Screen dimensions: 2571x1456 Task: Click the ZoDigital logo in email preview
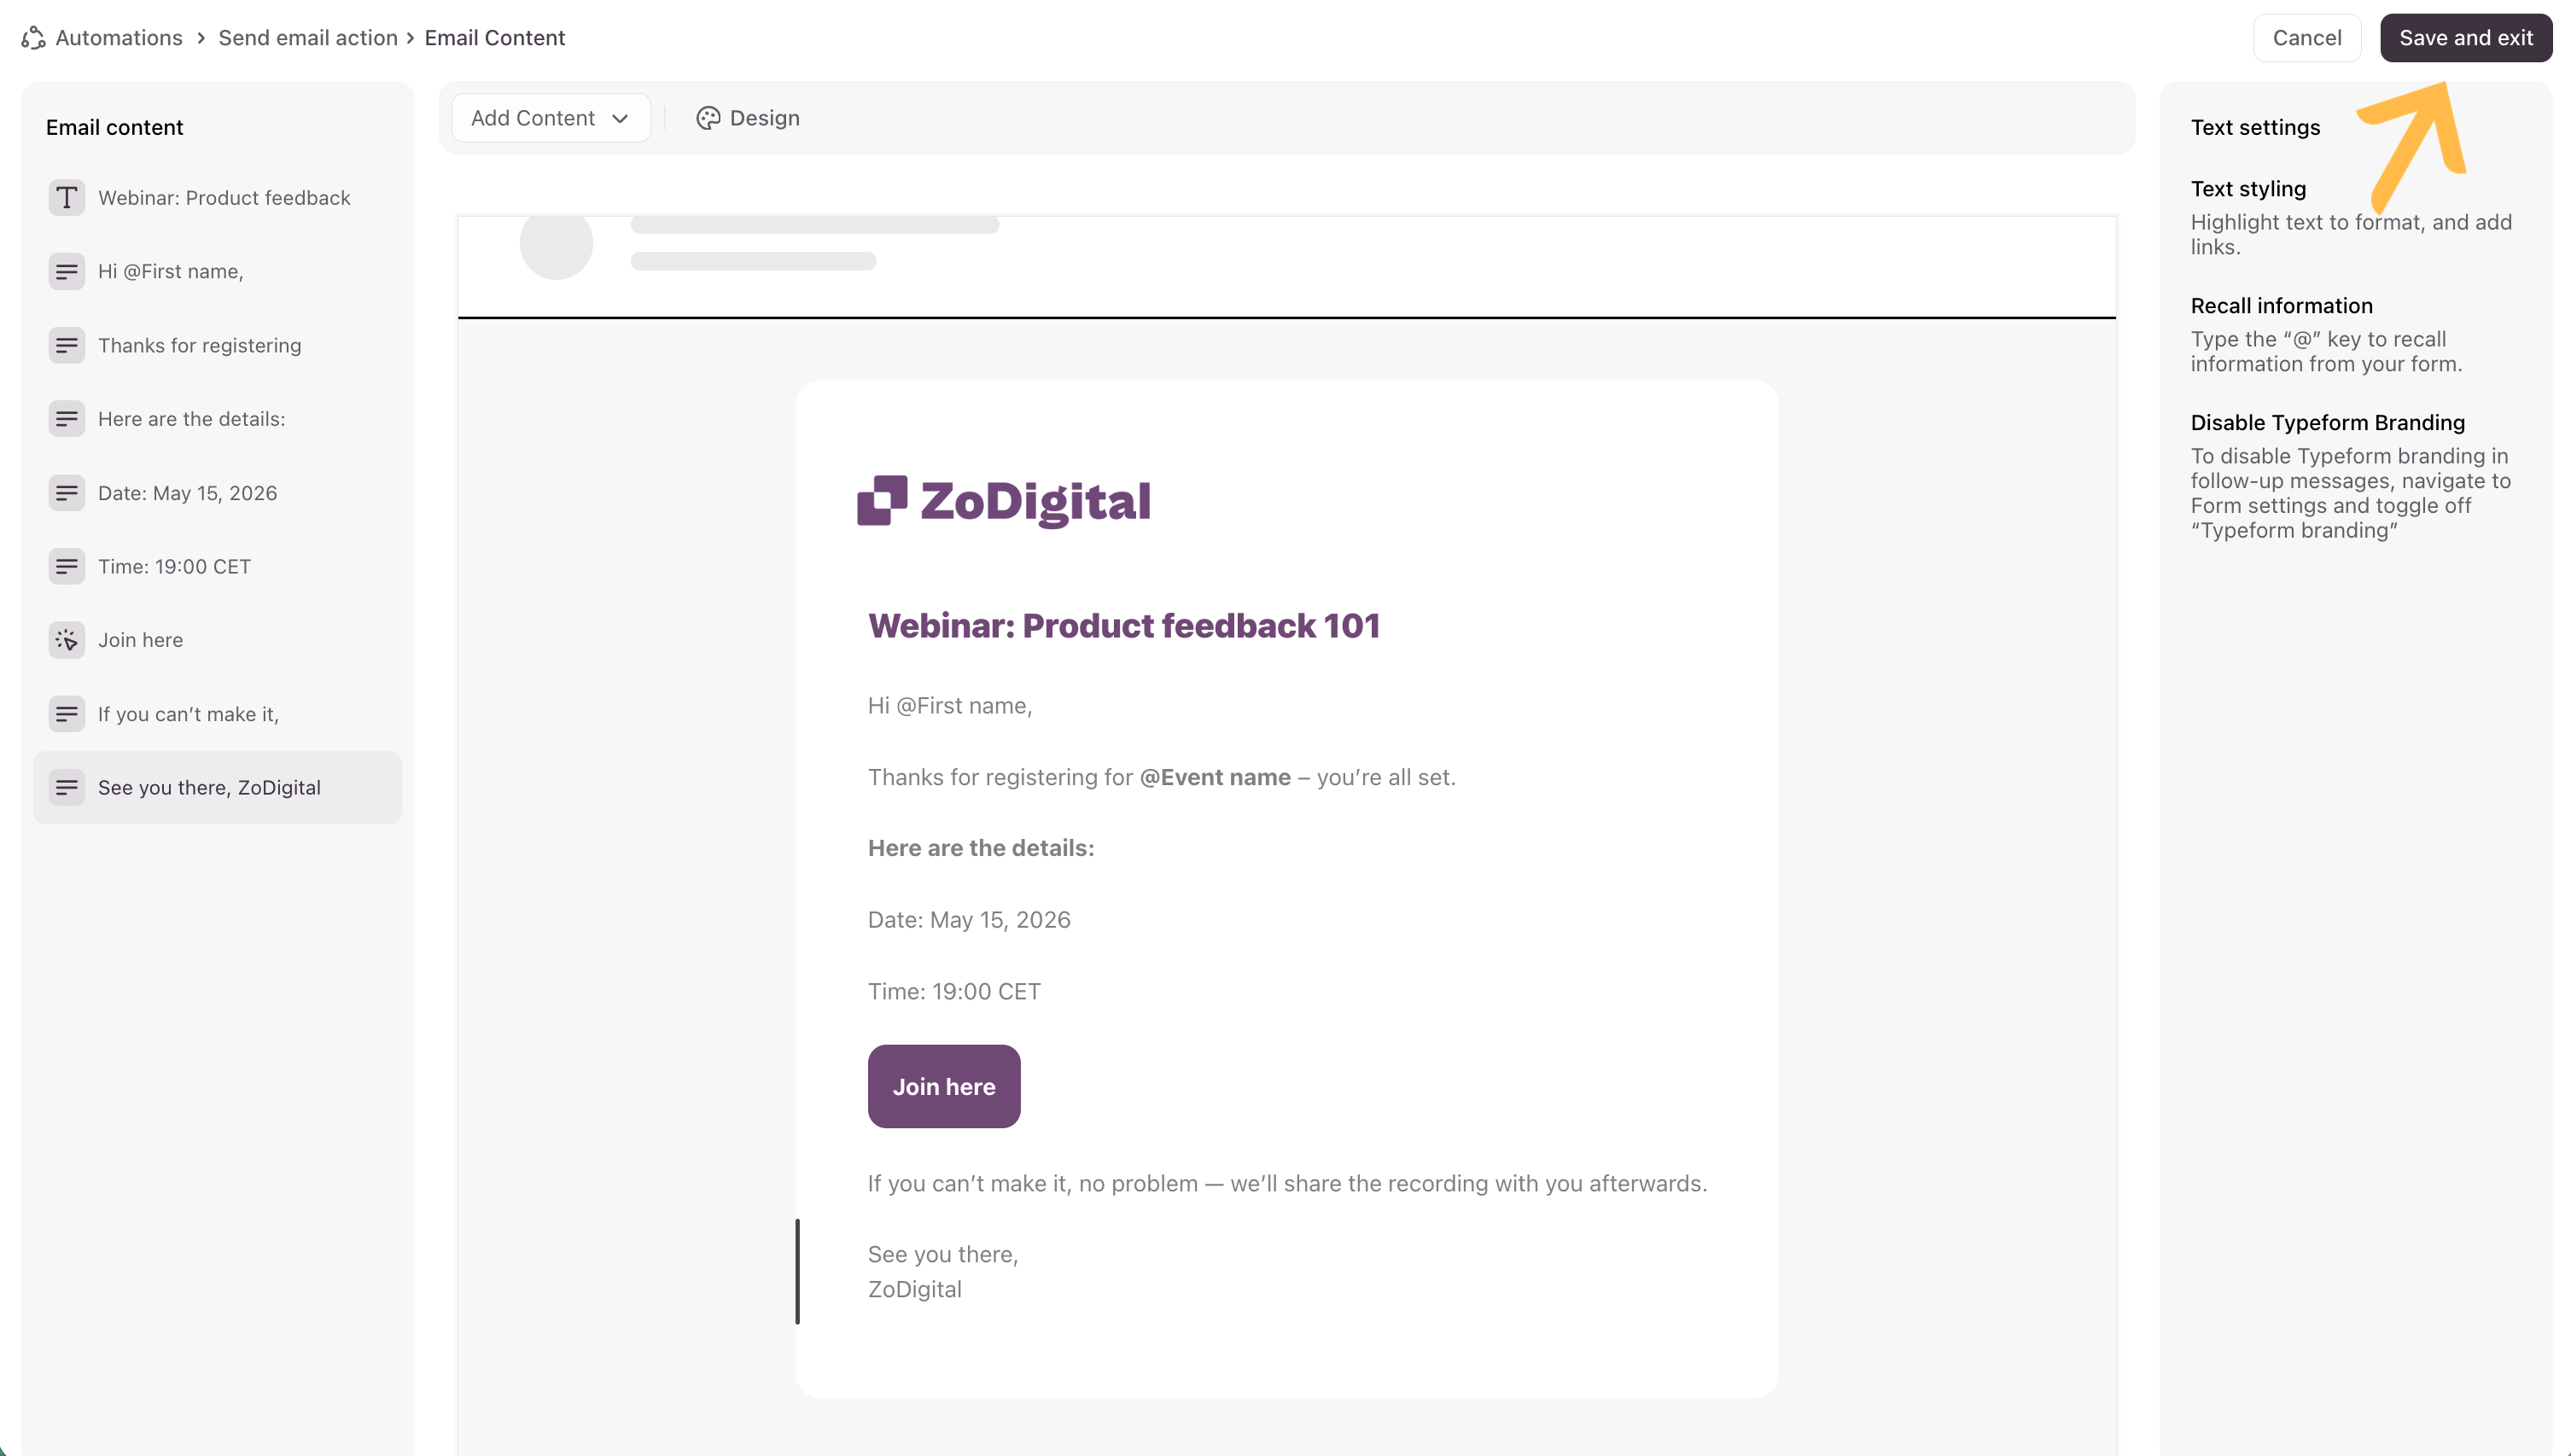click(1004, 501)
